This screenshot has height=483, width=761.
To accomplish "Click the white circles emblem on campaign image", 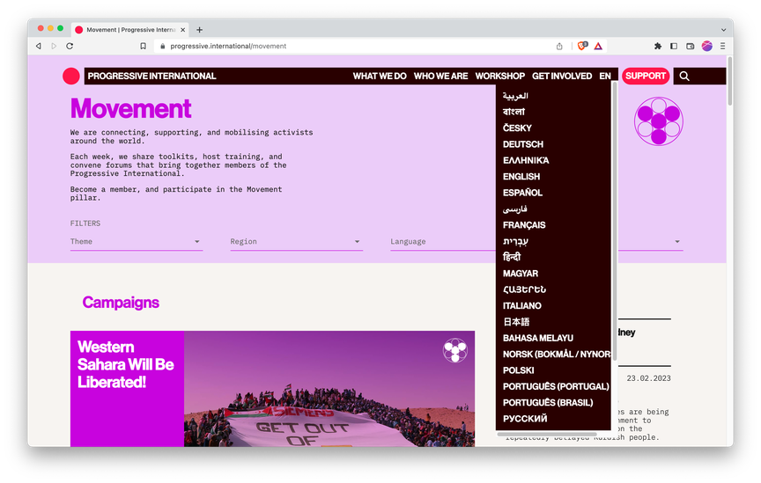I will (455, 349).
